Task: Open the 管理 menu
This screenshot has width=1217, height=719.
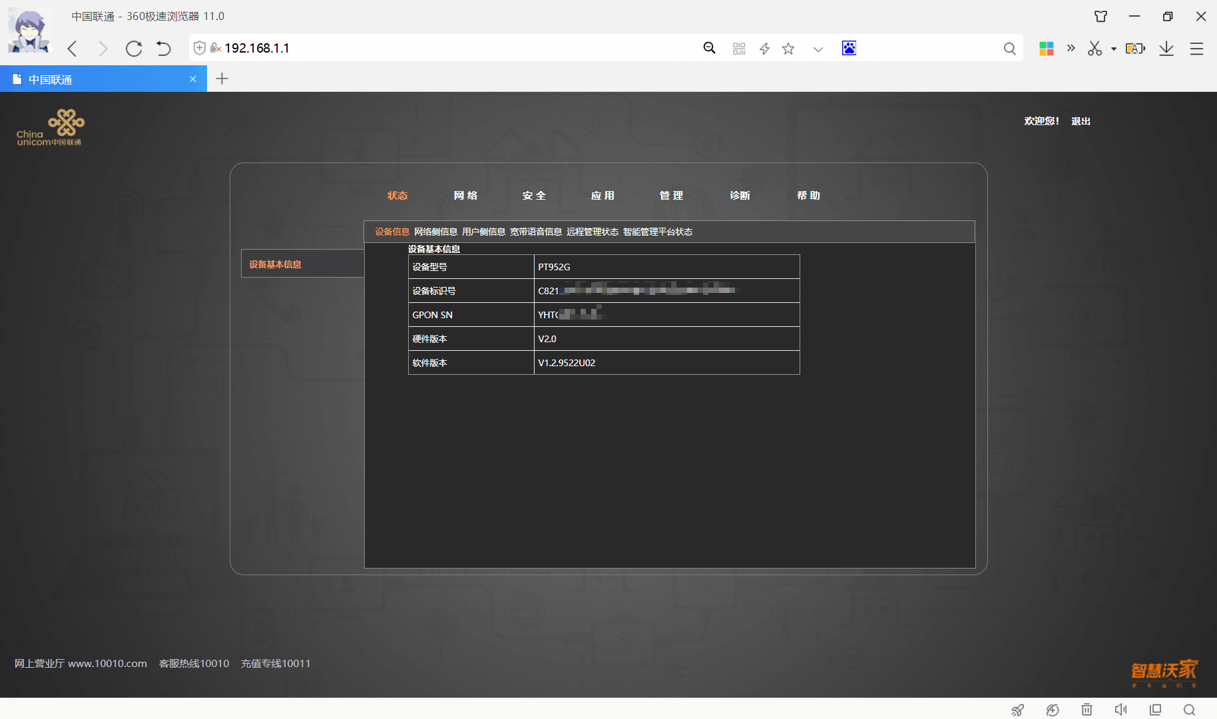Action: click(x=671, y=196)
